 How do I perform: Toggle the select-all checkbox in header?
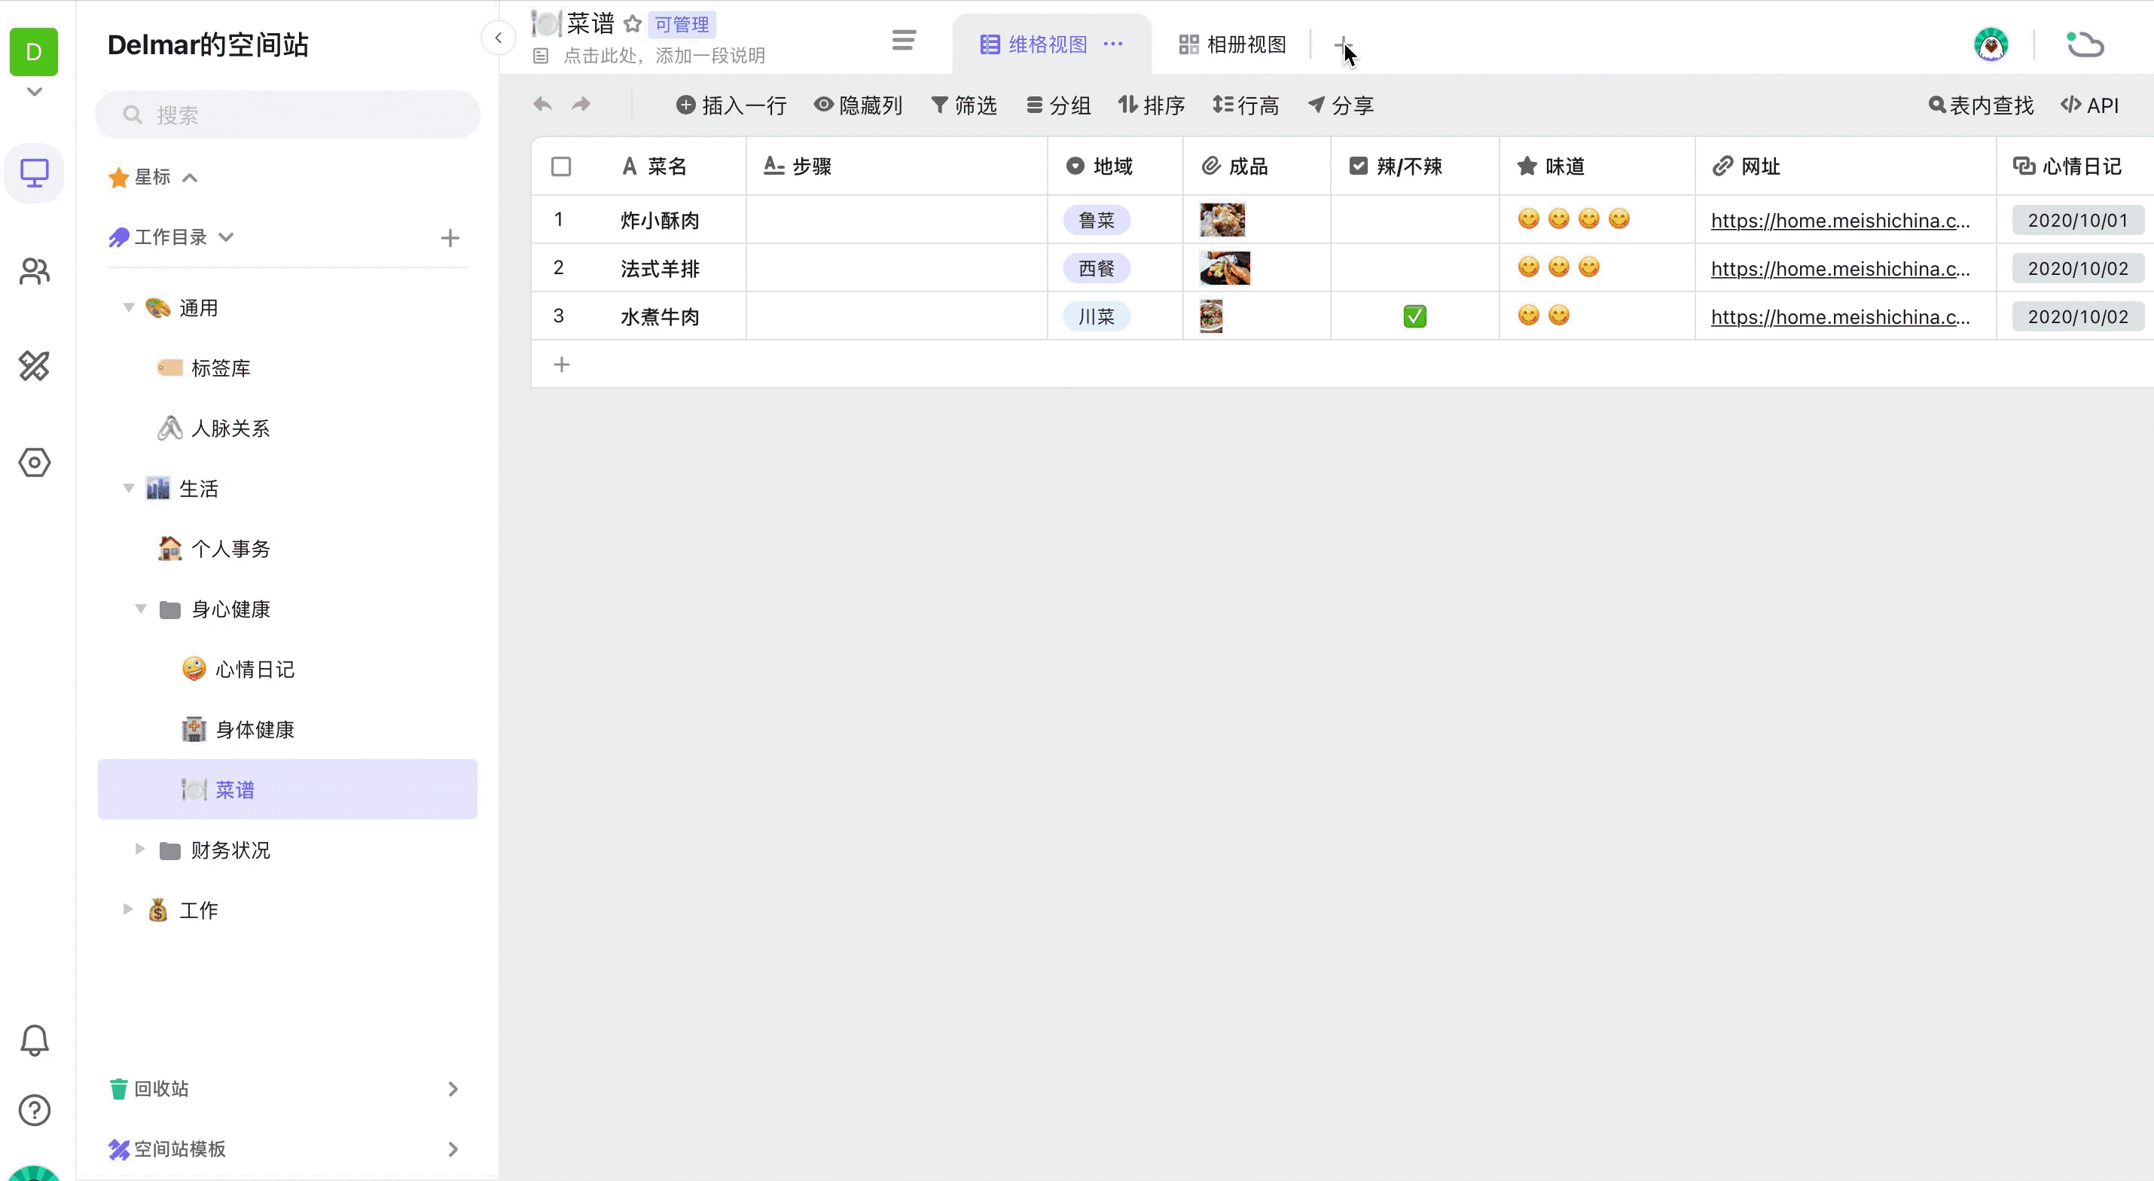tap(561, 166)
